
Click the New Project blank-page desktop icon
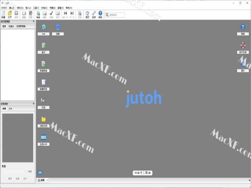[x=44, y=82]
